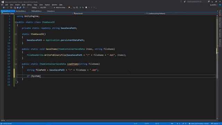Click the Save file icon
The height and width of the screenshot is (125, 222).
(x=18, y=8)
